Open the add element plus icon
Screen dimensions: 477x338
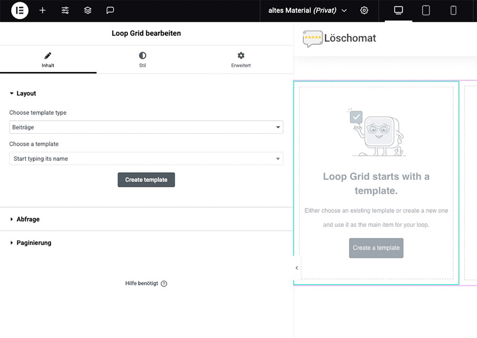[42, 10]
